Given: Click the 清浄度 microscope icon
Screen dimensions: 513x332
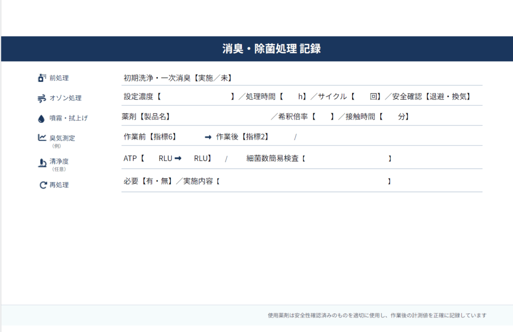Looking at the screenshot, I should pos(41,161).
